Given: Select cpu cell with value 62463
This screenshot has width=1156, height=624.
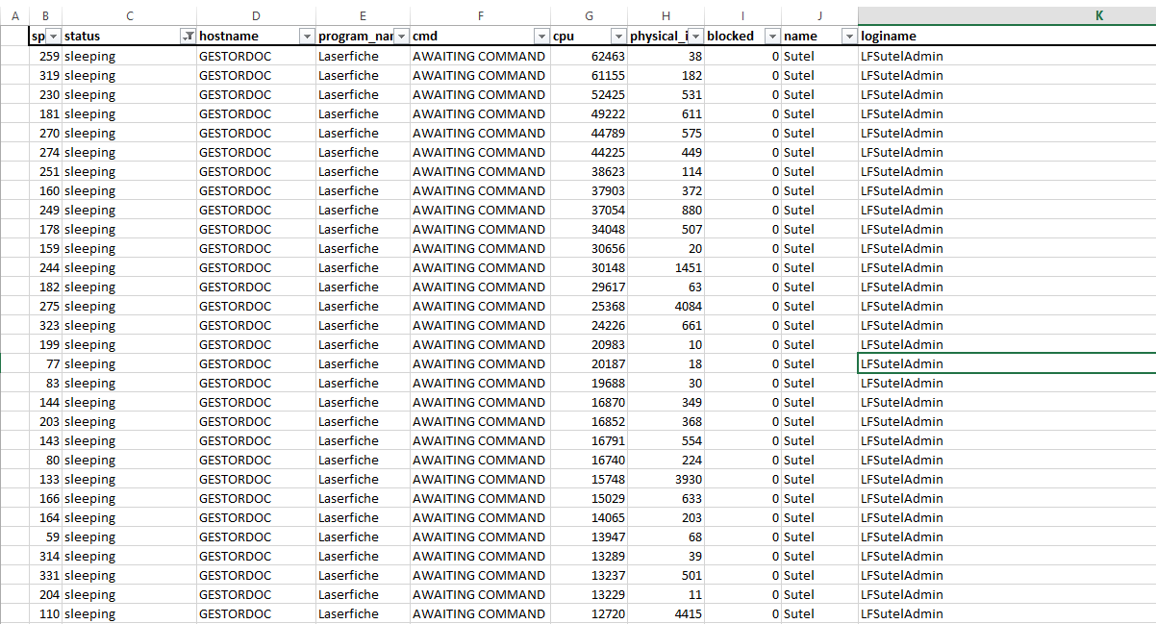Looking at the screenshot, I should [589, 56].
